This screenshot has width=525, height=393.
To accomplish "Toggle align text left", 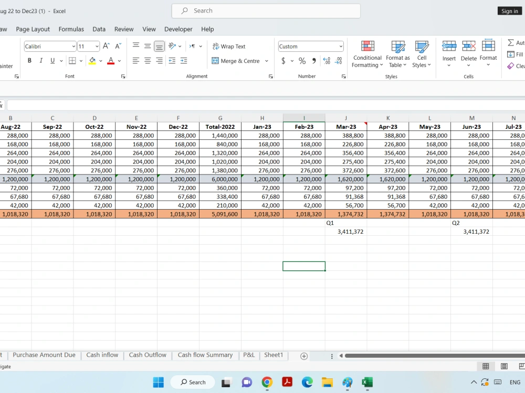I will click(x=136, y=60).
